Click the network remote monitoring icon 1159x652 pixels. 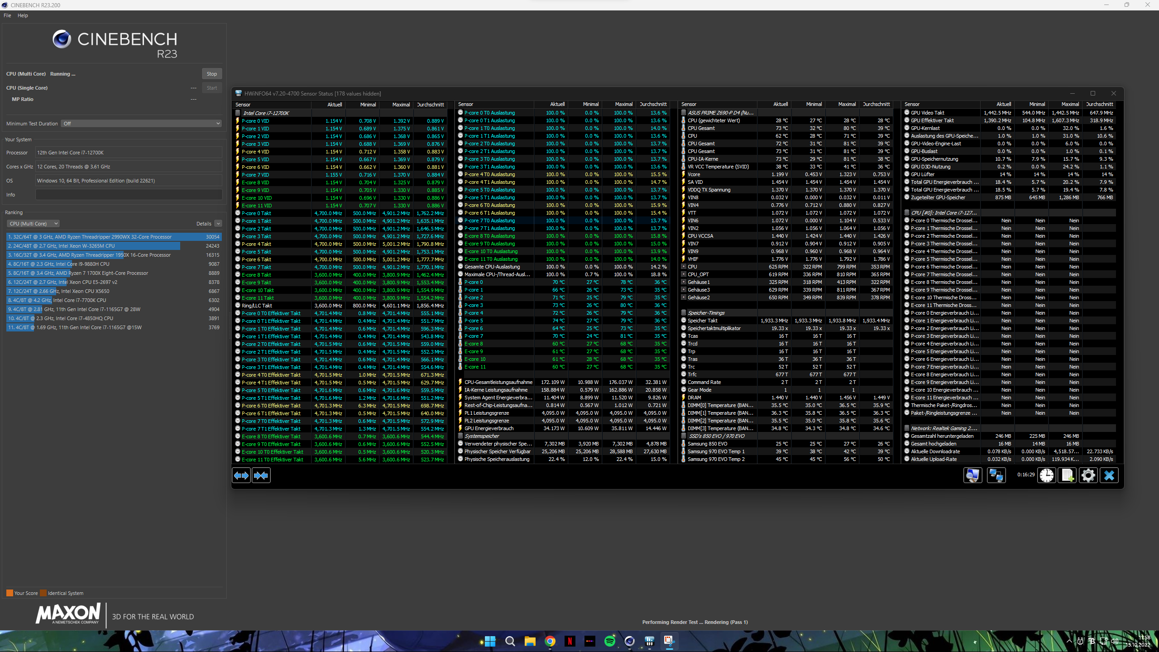(x=996, y=475)
